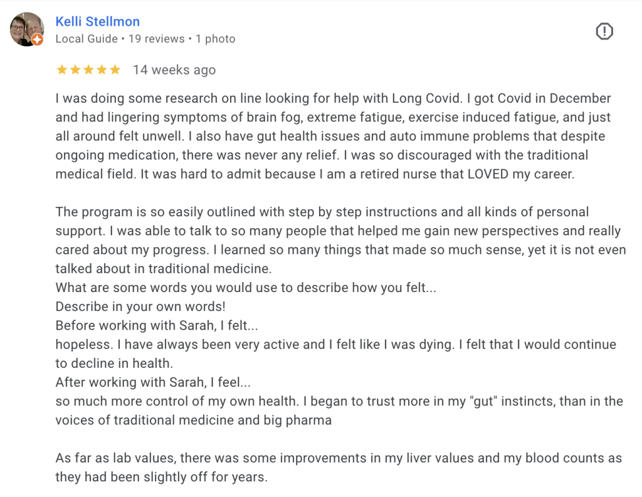Click the second yellow rating star
The height and width of the screenshot is (497, 642).
[x=75, y=70]
